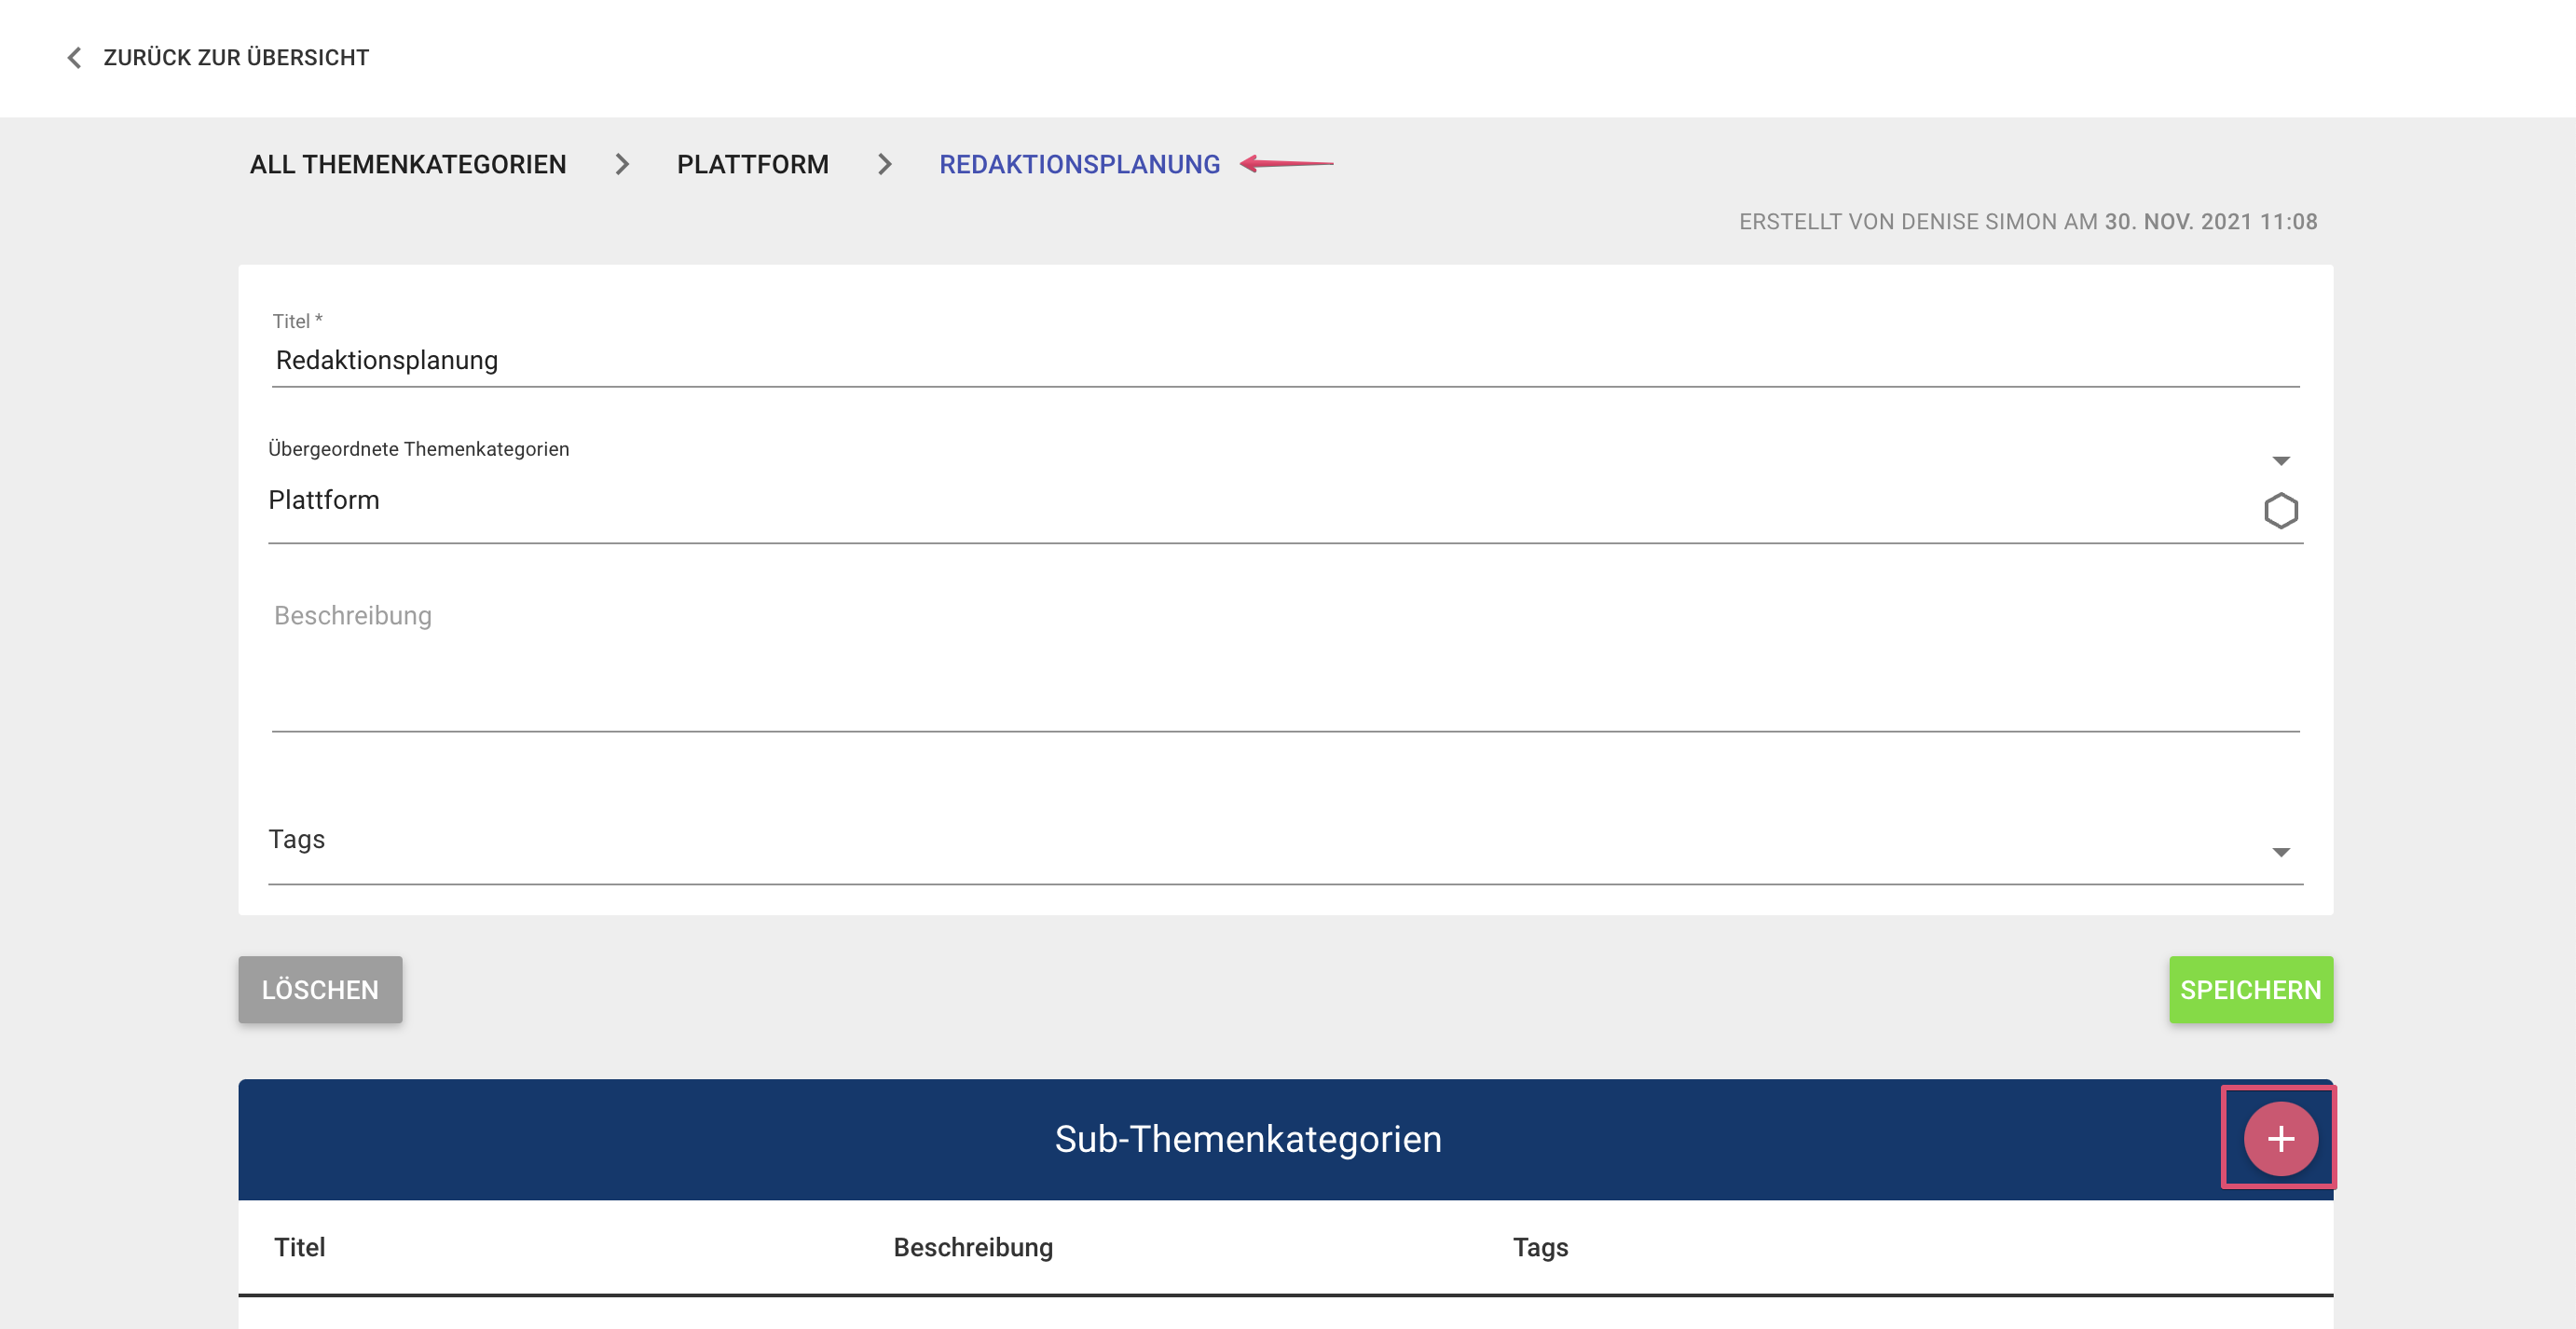Select Redaktionsplanung breadcrumb

[x=1079, y=164]
